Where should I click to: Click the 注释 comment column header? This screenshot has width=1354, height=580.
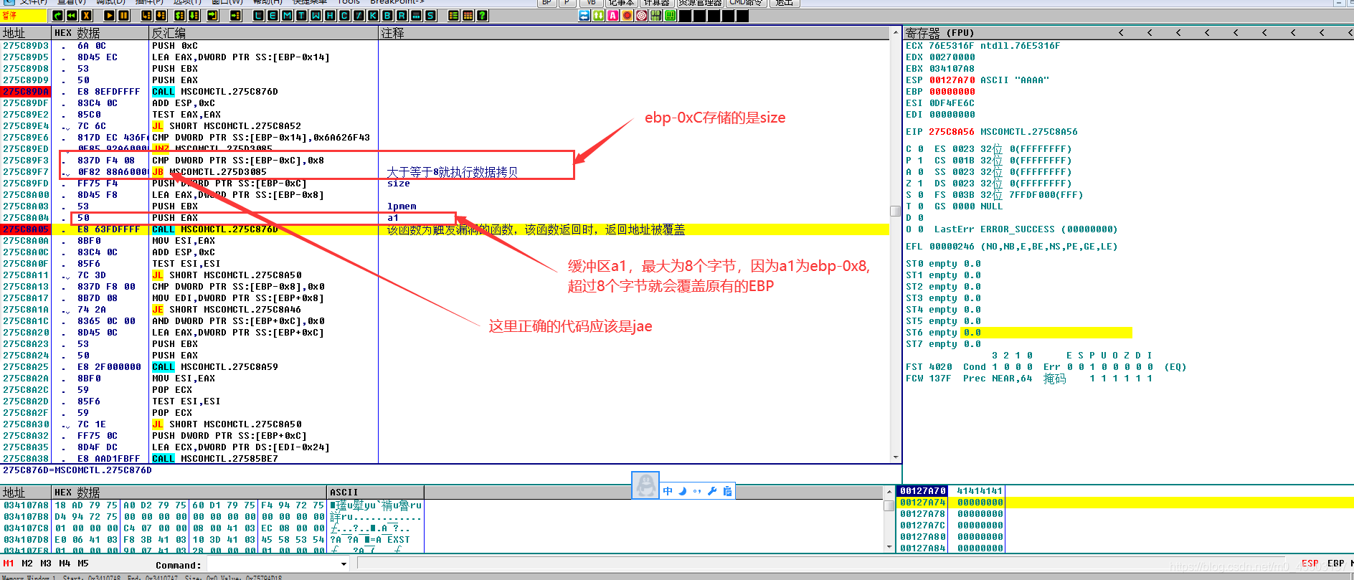[634, 33]
